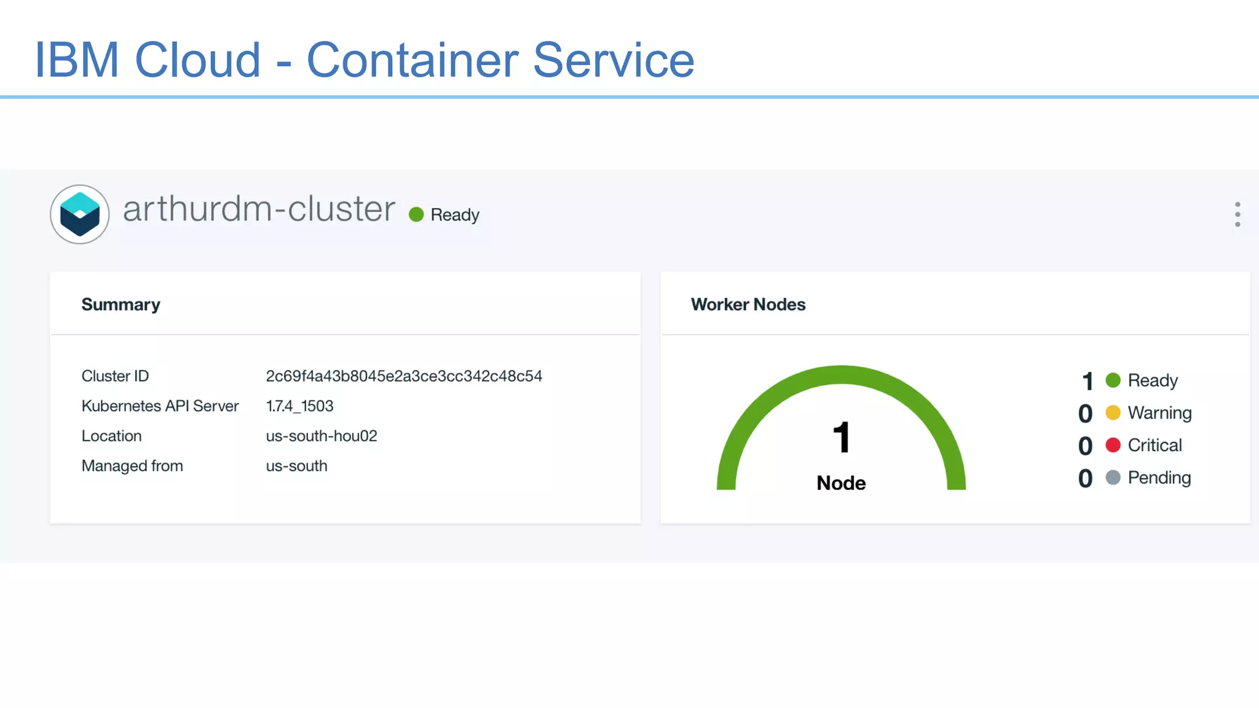The height and width of the screenshot is (708, 1259).
Task: Click the count 0 beside Warning
Action: [x=1086, y=414]
